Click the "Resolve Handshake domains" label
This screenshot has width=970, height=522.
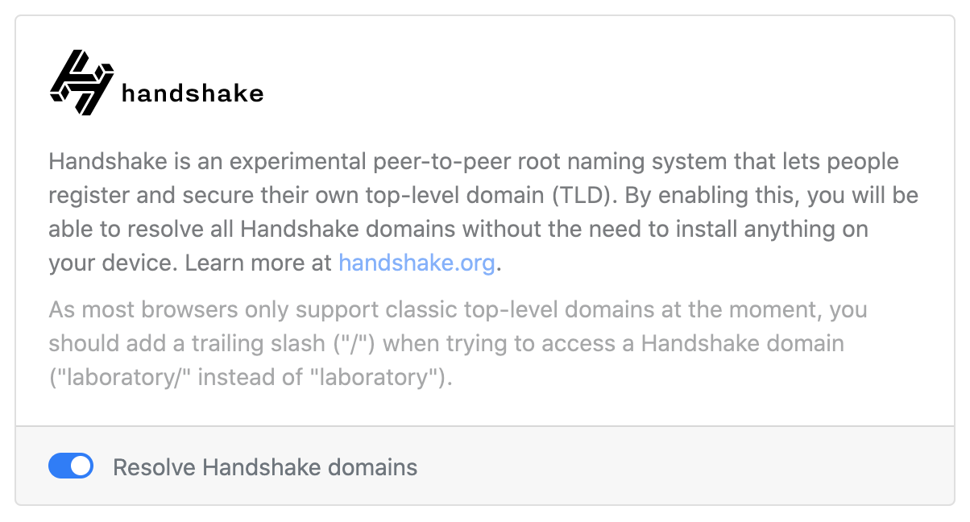(x=265, y=467)
